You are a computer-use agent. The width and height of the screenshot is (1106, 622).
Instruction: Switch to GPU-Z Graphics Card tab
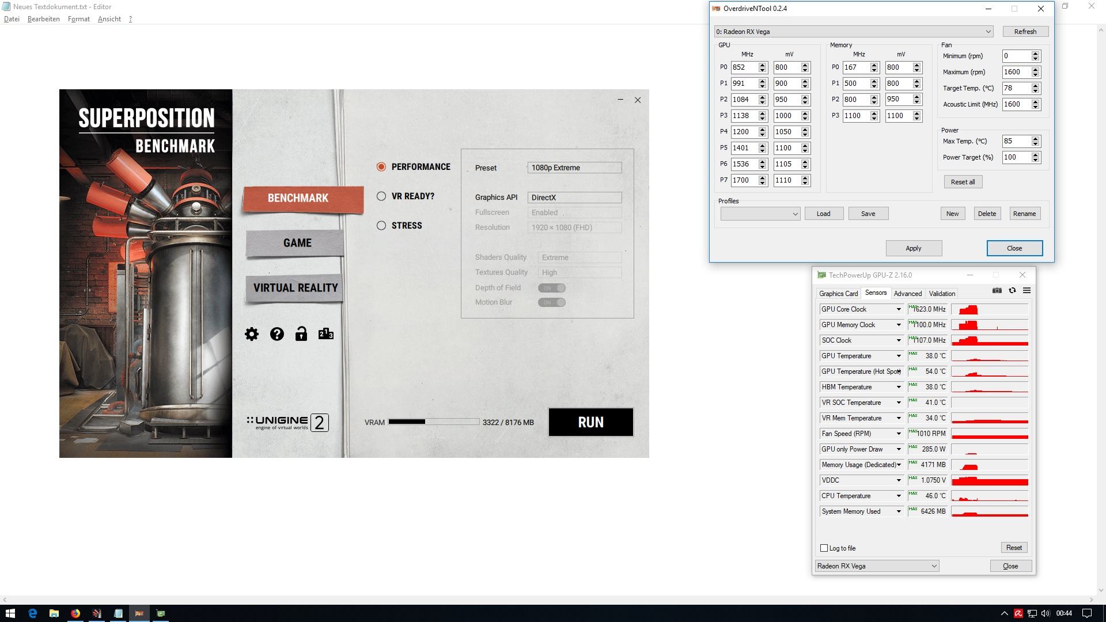pyautogui.click(x=838, y=293)
